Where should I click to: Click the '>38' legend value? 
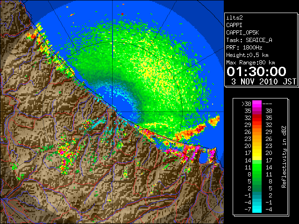coord(246,104)
